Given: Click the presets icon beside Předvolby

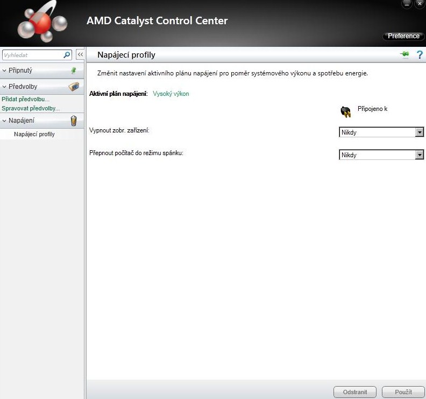Looking at the screenshot, I should click(74, 87).
